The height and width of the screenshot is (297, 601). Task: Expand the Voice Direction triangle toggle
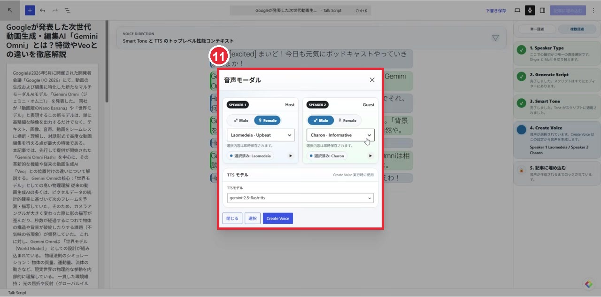coord(495,38)
